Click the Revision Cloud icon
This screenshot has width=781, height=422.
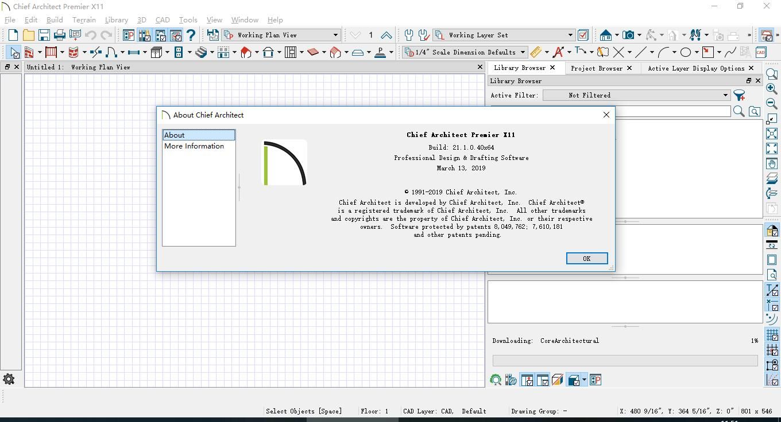[602, 52]
